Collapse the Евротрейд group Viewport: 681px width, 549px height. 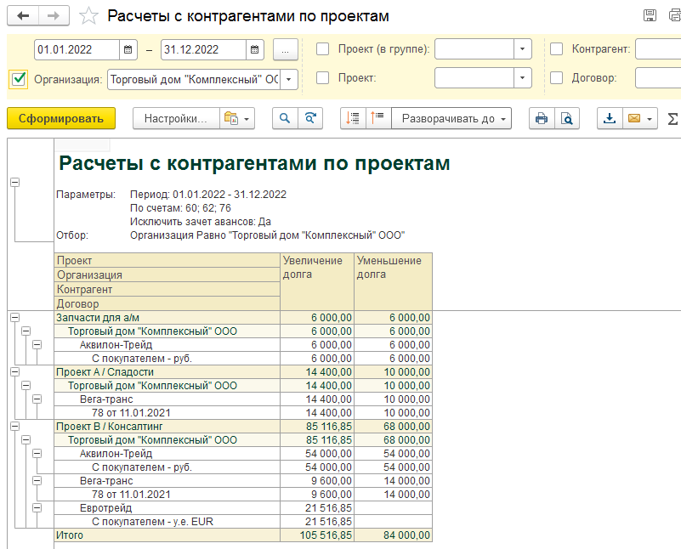[37, 507]
